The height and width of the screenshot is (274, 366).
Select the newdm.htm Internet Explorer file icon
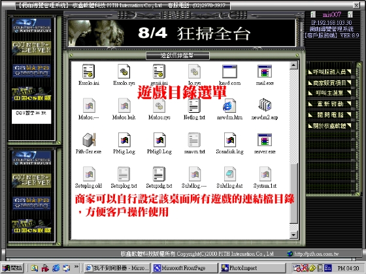click(229, 106)
